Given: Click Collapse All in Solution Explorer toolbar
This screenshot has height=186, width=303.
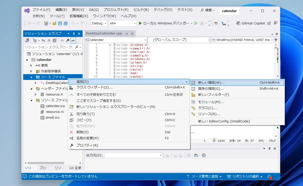Looking at the screenshot, I should click(x=49, y=40).
